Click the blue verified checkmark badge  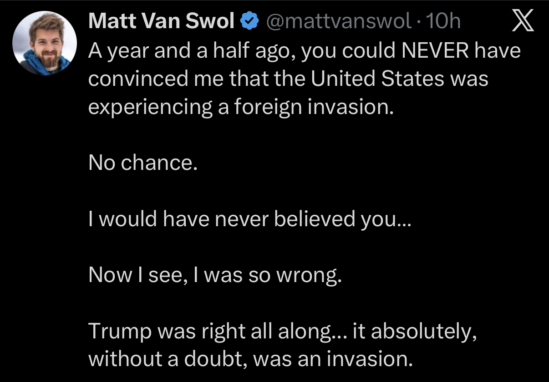point(250,21)
